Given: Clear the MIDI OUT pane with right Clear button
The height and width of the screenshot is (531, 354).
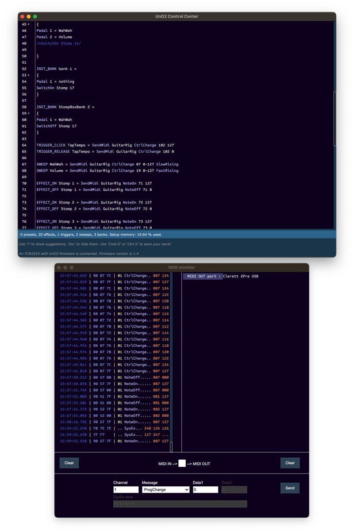Looking at the screenshot, I should pyautogui.click(x=290, y=463).
